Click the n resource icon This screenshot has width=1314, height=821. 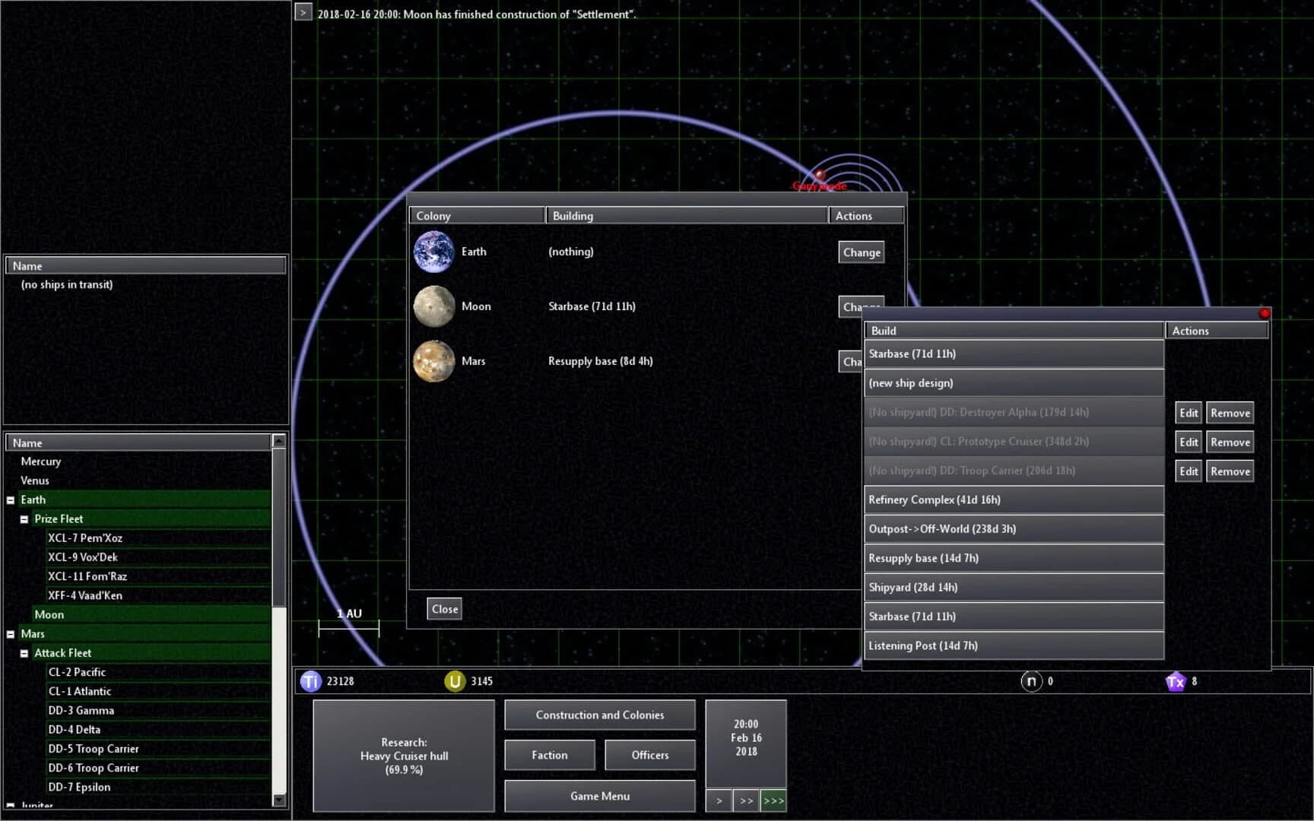tap(1031, 681)
